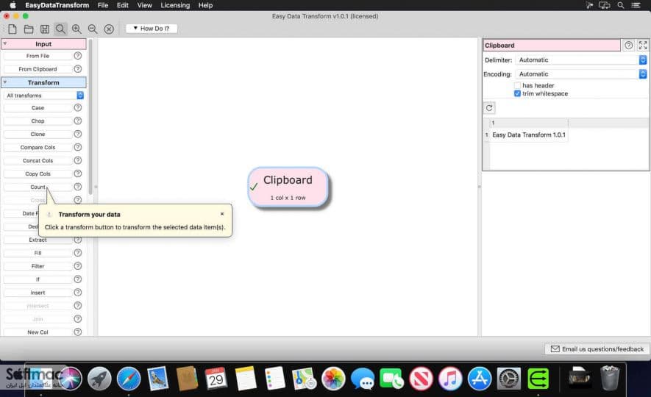Open the Help menu

(x=205, y=5)
